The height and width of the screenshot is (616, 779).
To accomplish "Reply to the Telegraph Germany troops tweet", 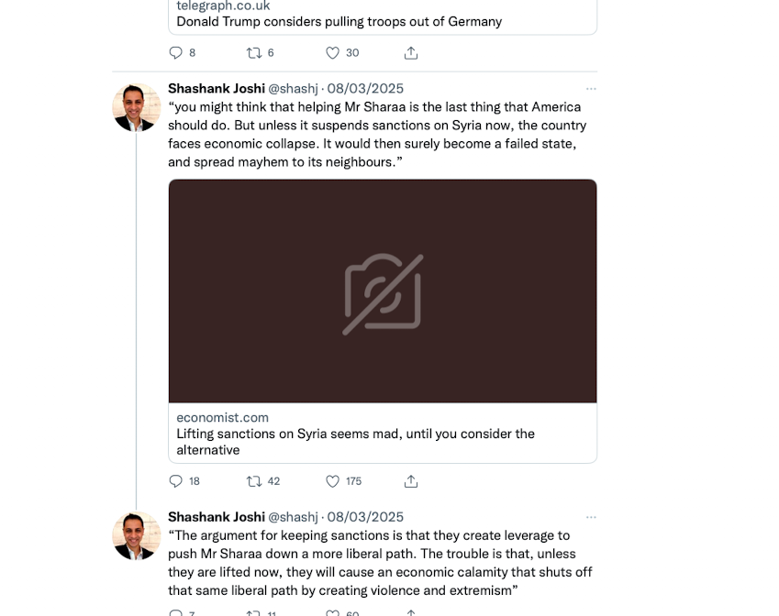I will [x=177, y=53].
